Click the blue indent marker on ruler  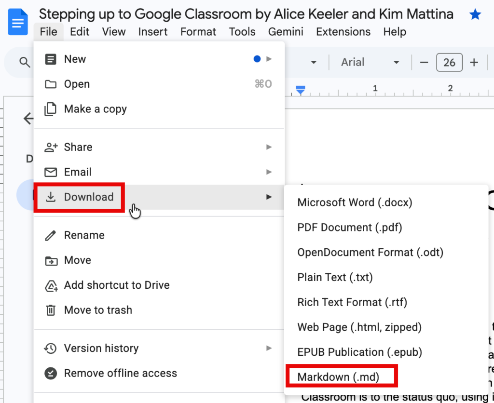[x=301, y=90]
